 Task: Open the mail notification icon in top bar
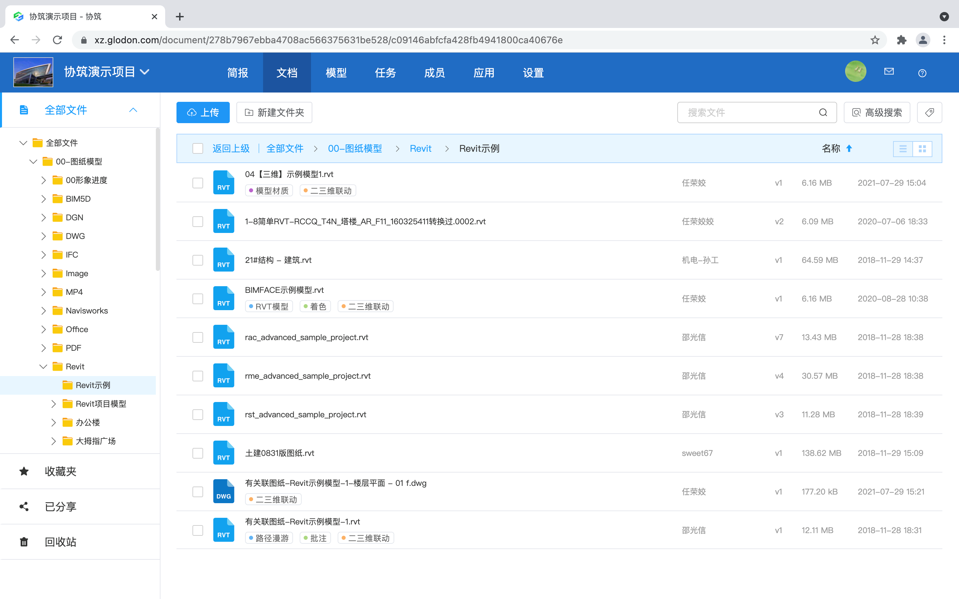(x=889, y=72)
